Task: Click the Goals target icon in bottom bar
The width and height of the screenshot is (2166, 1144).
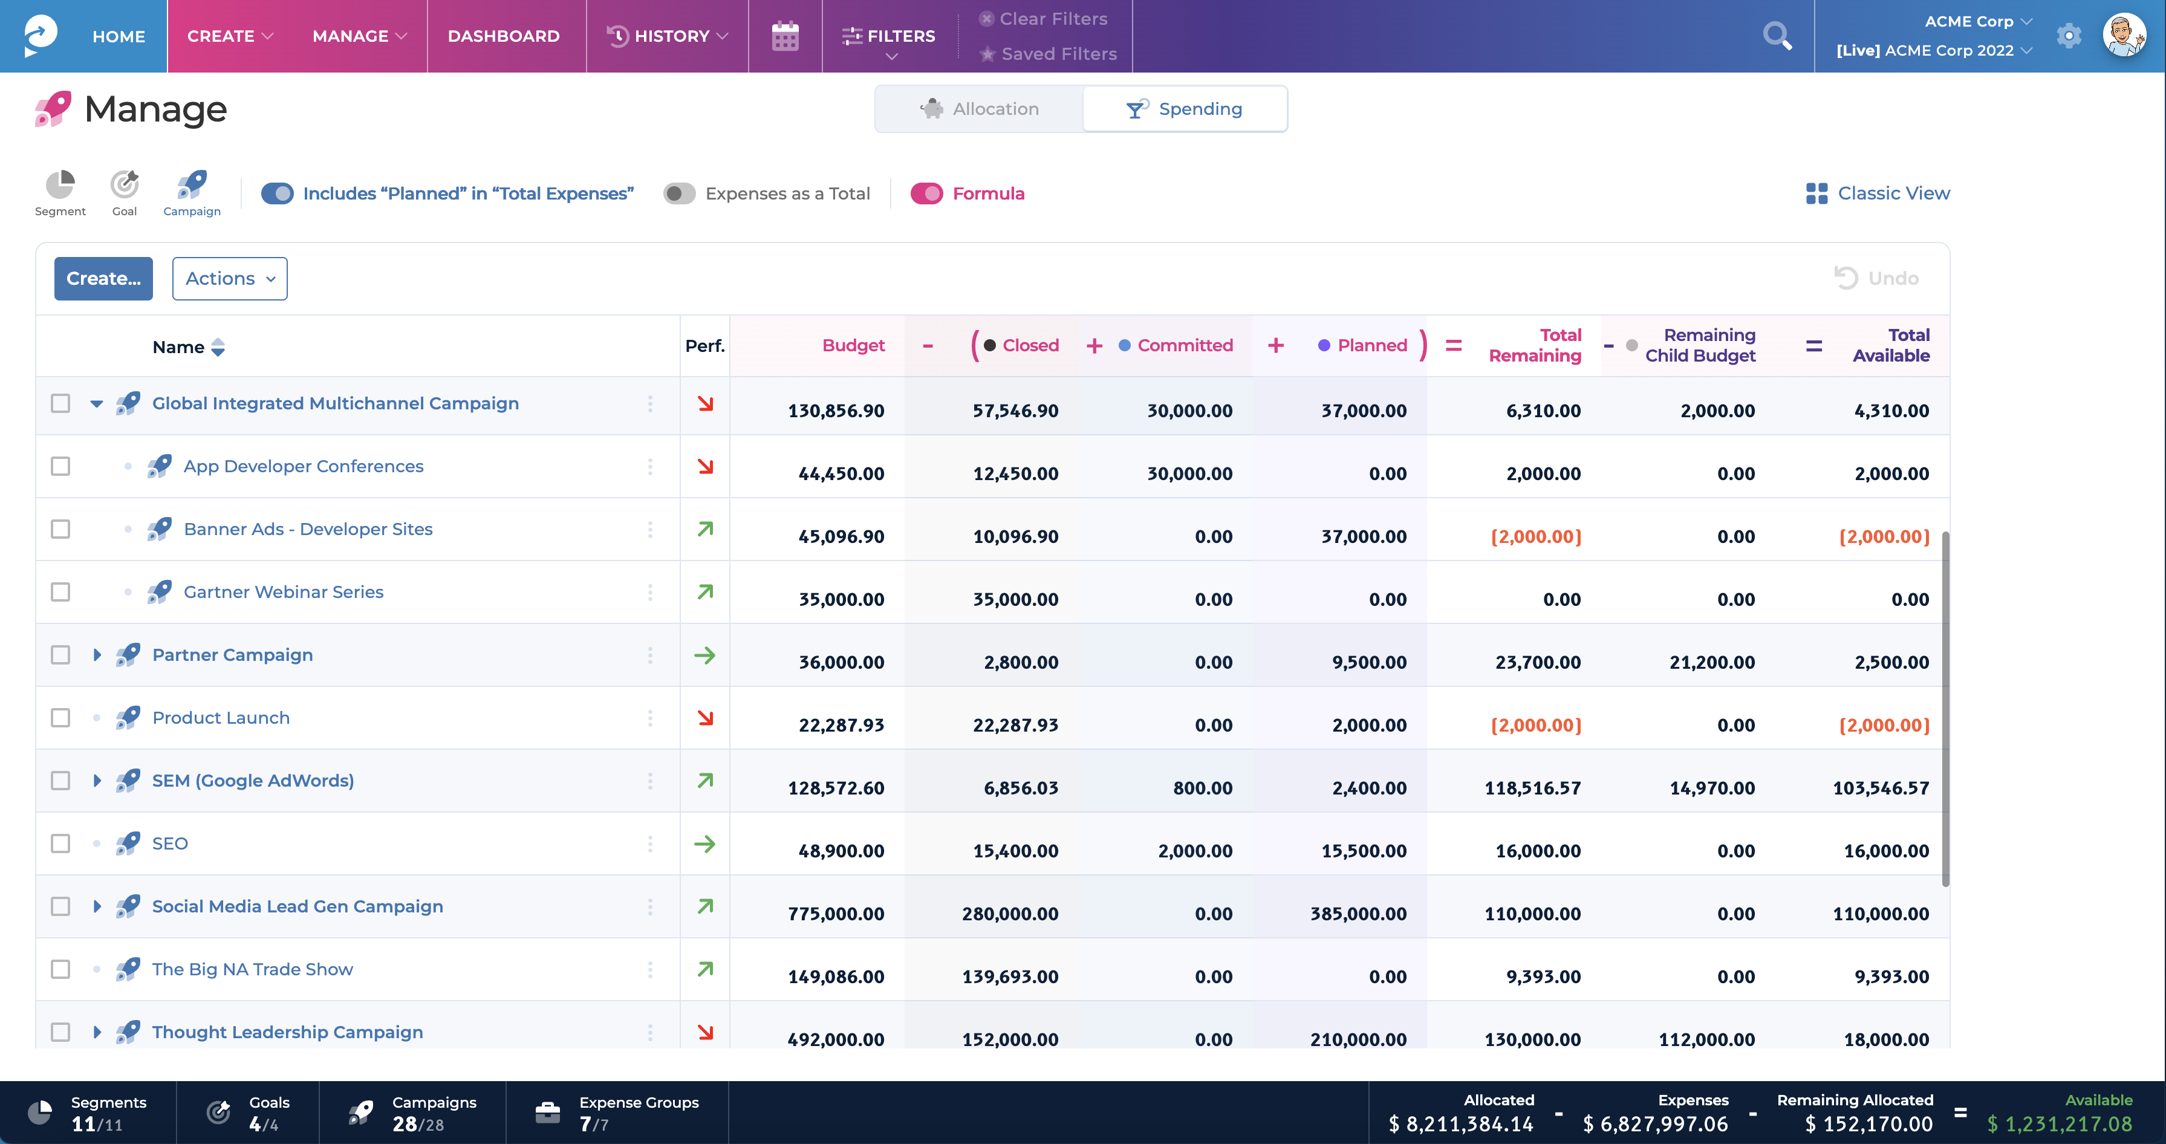Action: point(218,1113)
